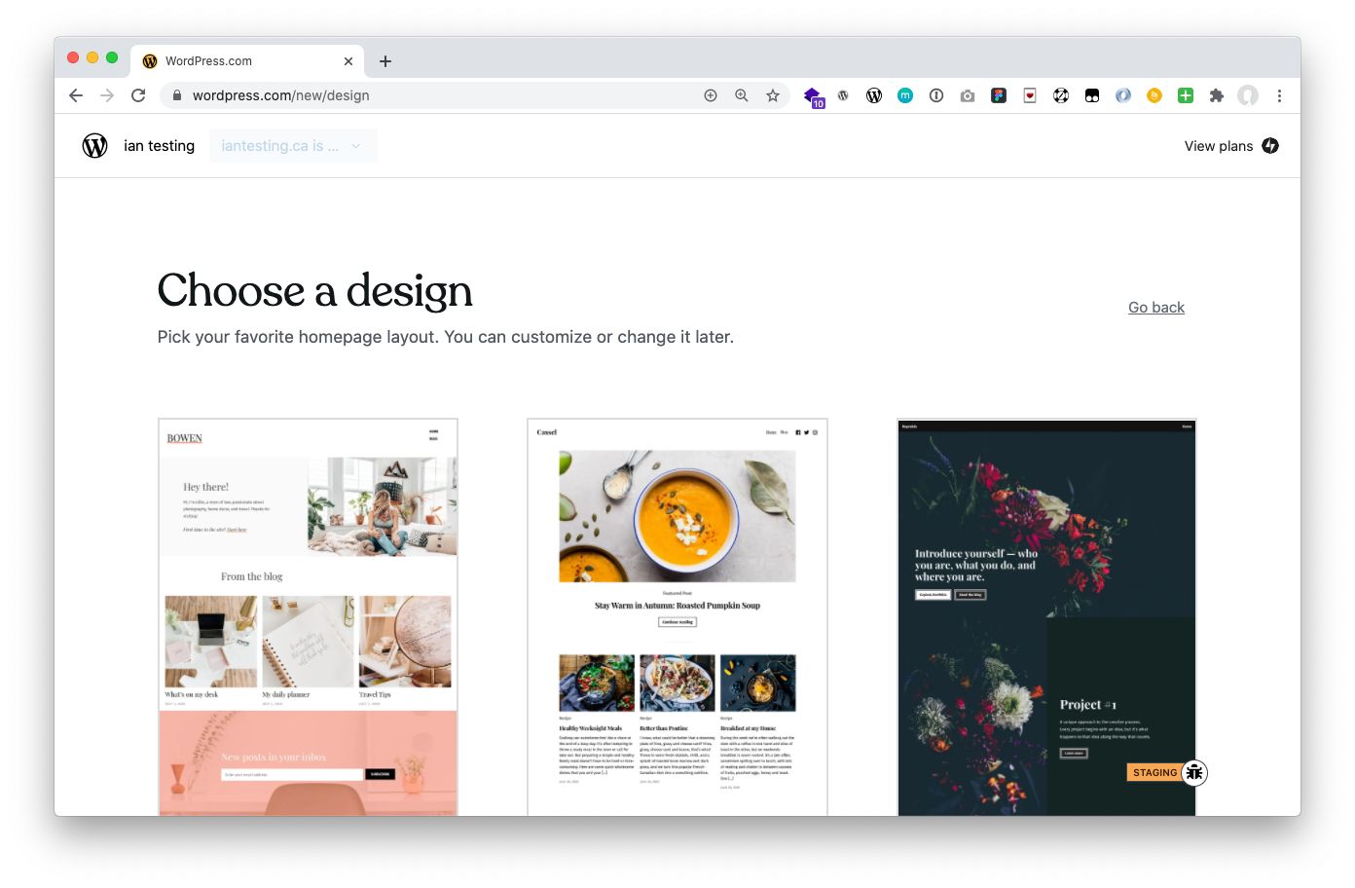Open the Extensions puzzle-piece menu
Image resolution: width=1355 pixels, height=888 pixels.
pyautogui.click(x=1217, y=95)
